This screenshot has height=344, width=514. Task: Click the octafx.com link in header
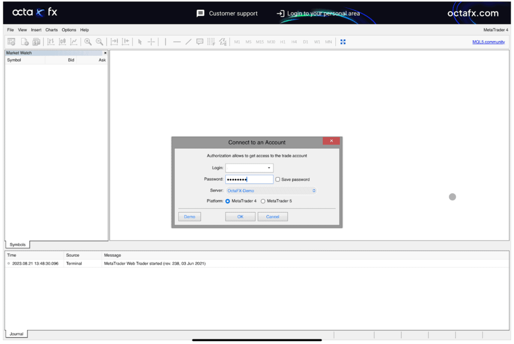coord(473,13)
